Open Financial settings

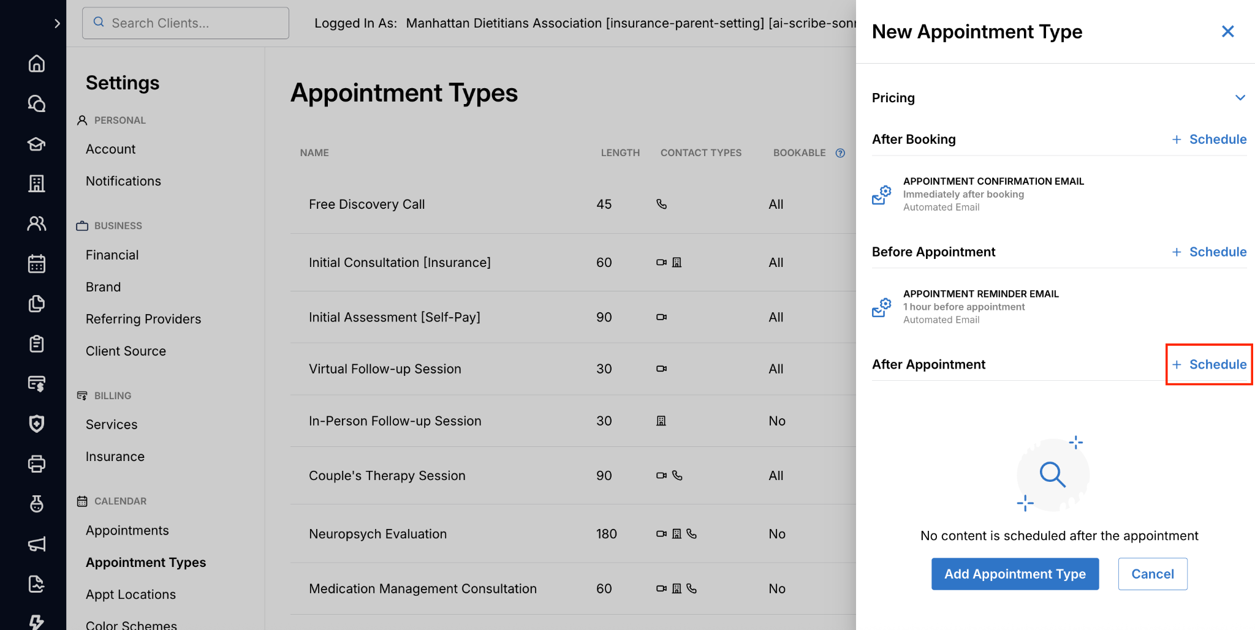click(112, 255)
